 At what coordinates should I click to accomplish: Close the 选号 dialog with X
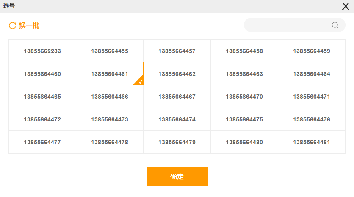coord(346,6)
